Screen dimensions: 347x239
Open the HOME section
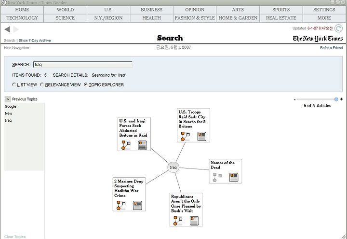click(x=22, y=10)
